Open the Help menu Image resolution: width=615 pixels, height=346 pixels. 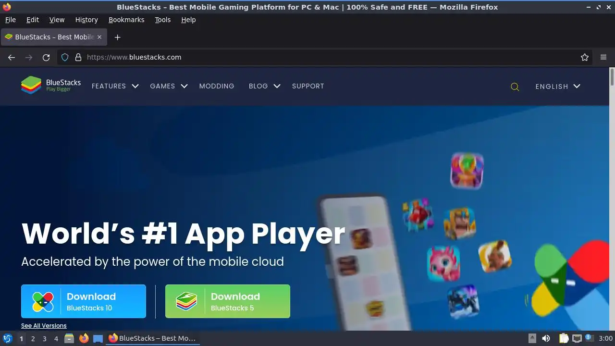[x=188, y=20]
